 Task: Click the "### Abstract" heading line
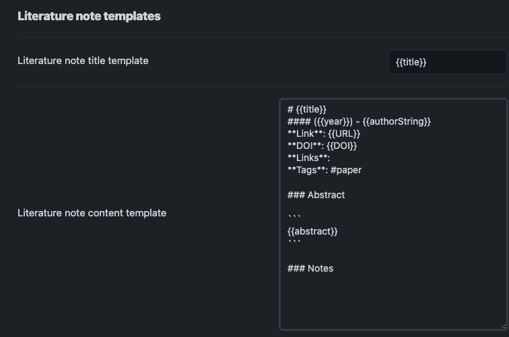tap(316, 195)
